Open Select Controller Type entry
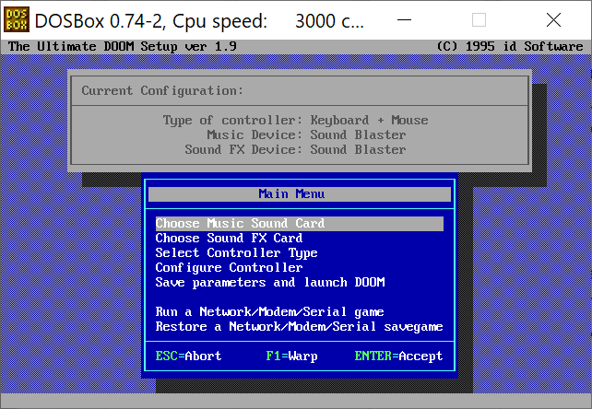The image size is (592, 409). point(236,252)
